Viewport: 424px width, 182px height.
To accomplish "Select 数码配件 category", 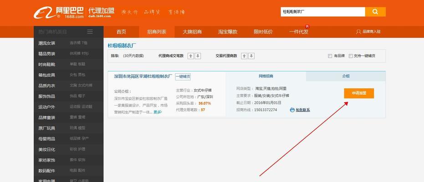I will [47, 171].
